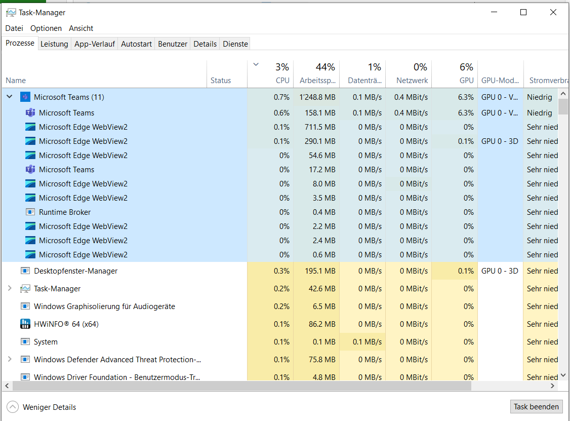
Task: Click the Windows Graphisolierung für Audiogeräte icon
Action: 25,307
